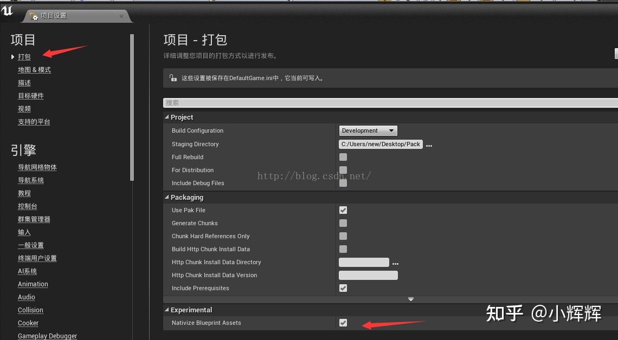Disable Include Prerequisites checkbox
Viewport: 618px width, 340px height.
click(343, 288)
